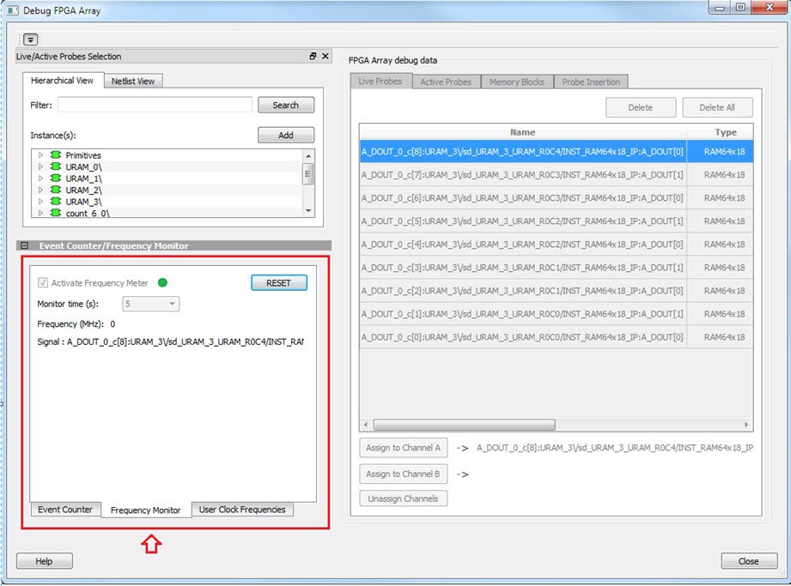Click inside the Filter text field
The height and width of the screenshot is (586, 791).
pos(155,105)
